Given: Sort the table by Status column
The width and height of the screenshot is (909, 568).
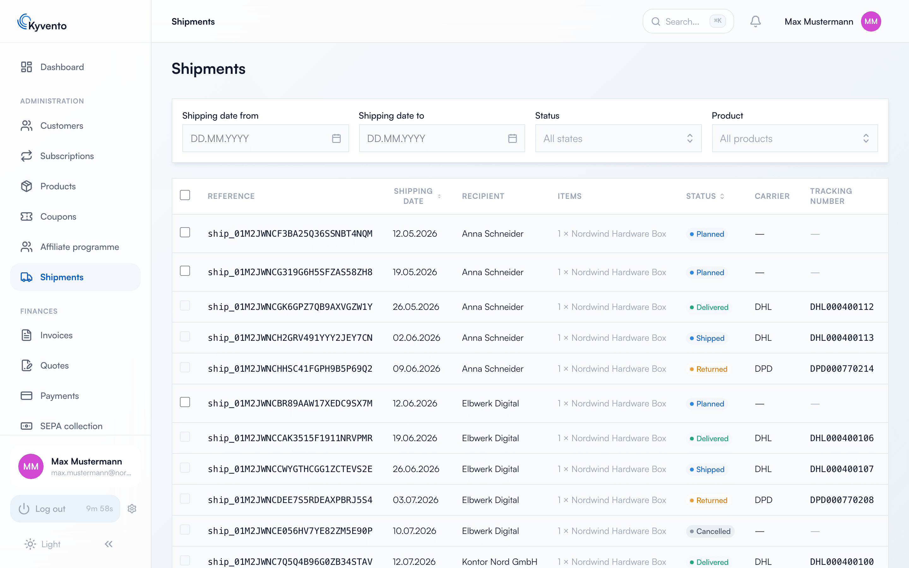Looking at the screenshot, I should coord(705,196).
